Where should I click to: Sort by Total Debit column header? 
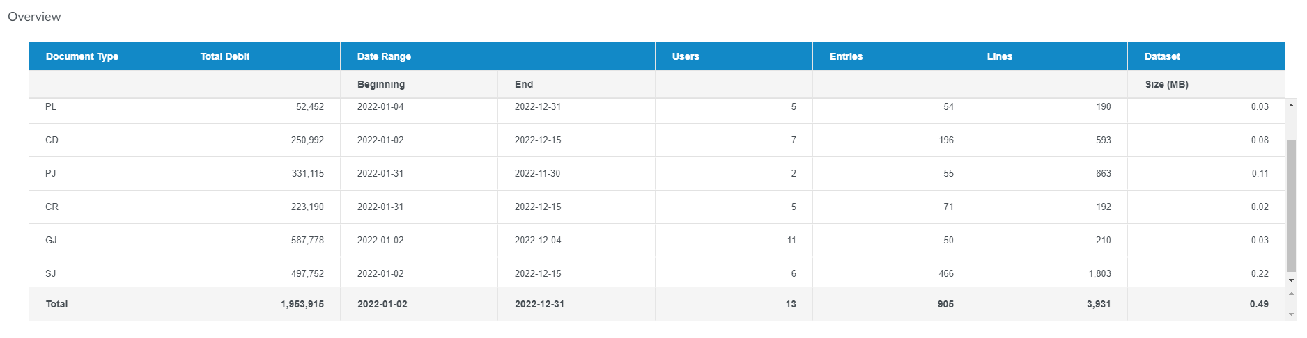click(225, 56)
